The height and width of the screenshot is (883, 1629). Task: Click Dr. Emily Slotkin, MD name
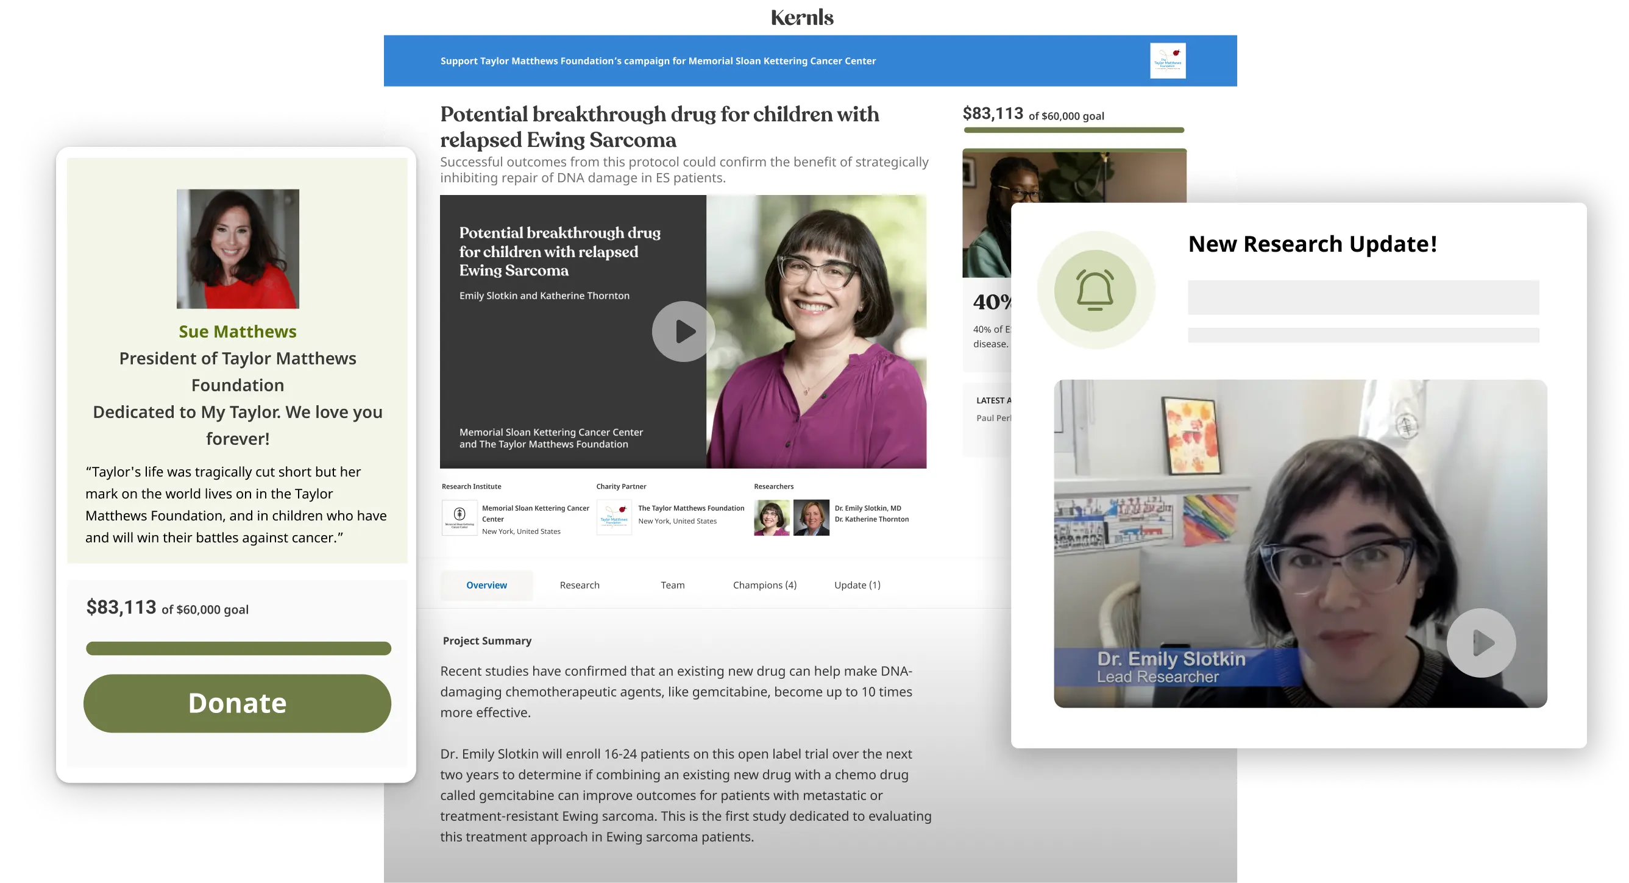(x=868, y=508)
